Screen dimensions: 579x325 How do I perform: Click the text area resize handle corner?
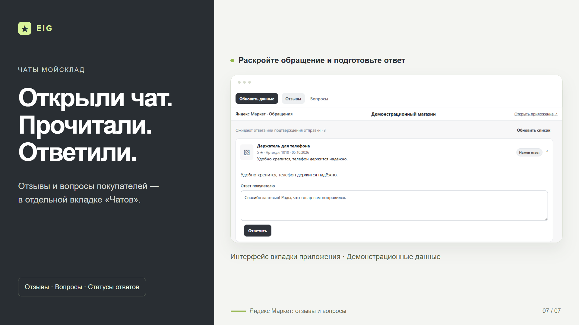[546, 219]
